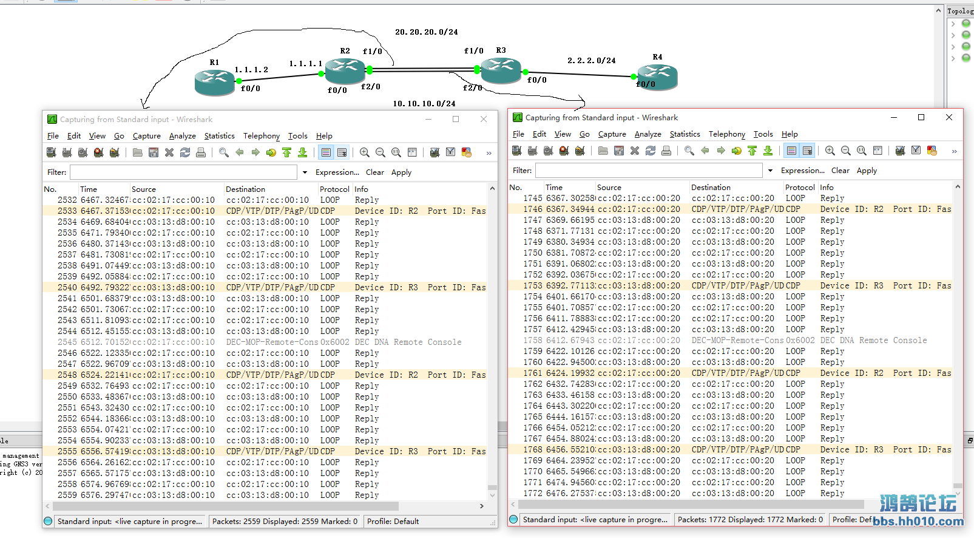Sort by Time column in 1772-packet window

569,188
